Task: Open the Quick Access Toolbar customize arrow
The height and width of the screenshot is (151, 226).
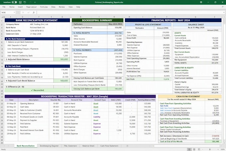Action: click(x=35, y=2)
